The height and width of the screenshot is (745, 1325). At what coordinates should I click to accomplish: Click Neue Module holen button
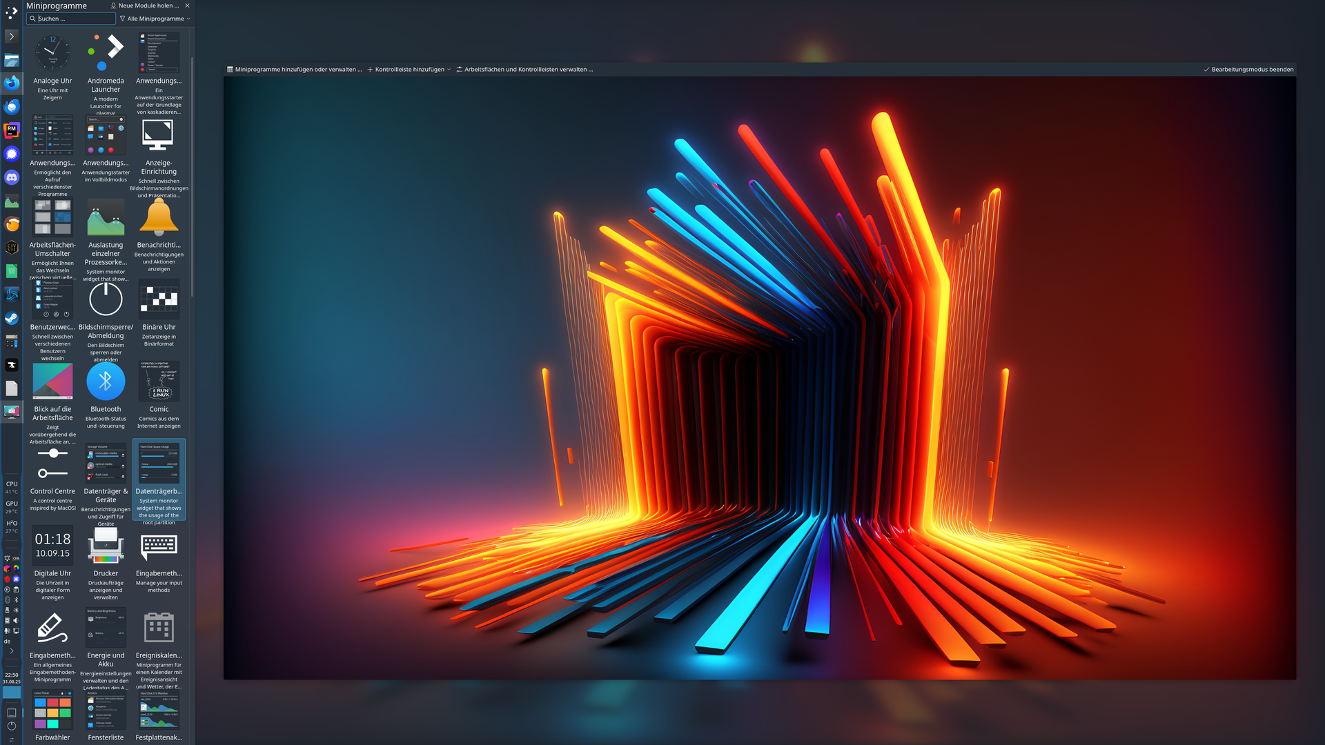[x=145, y=6]
